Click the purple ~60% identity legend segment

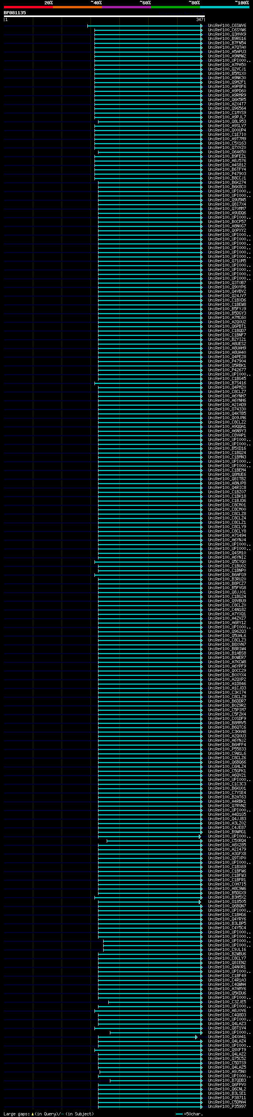coord(127,7)
